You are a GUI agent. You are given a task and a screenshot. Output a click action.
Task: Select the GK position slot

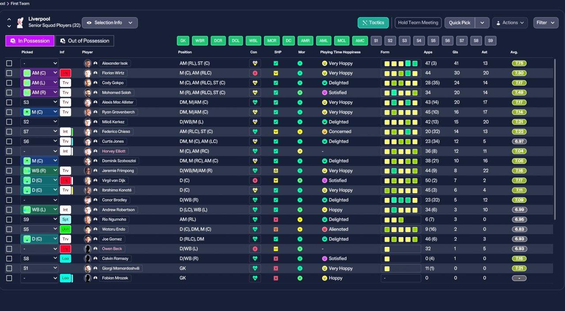(x=183, y=41)
